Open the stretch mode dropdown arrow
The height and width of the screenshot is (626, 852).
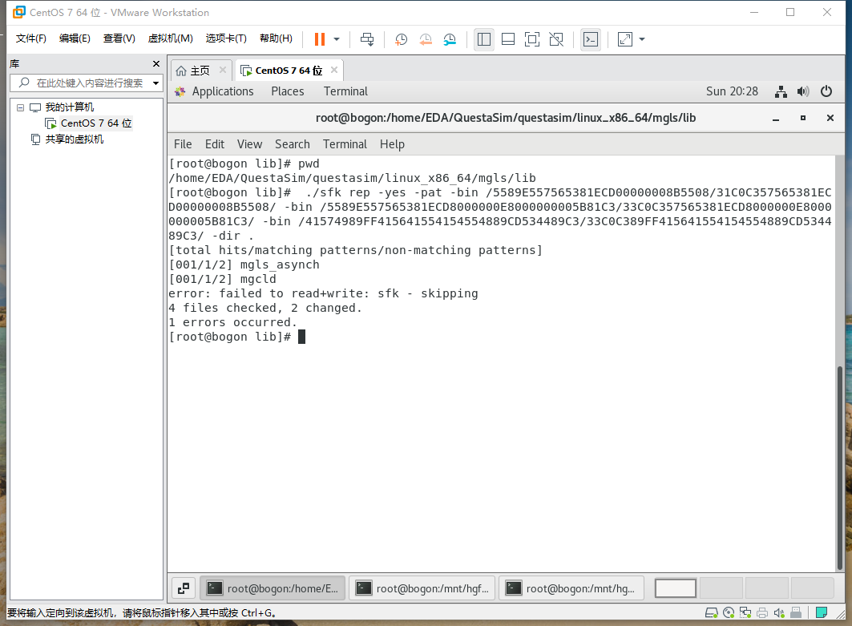coord(642,39)
